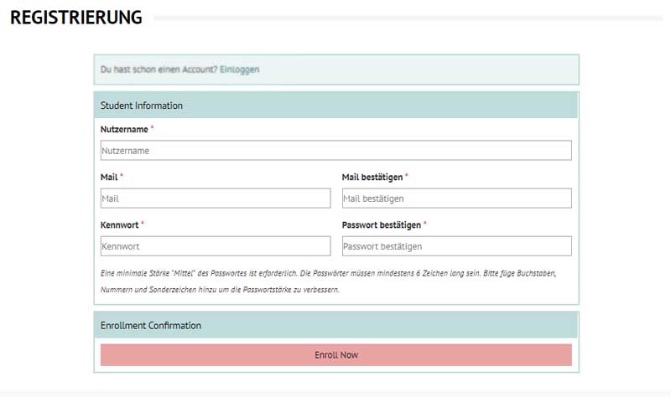Focus the Passwort bestätigen input field
Image resolution: width=671 pixels, height=397 pixels.
(456, 246)
